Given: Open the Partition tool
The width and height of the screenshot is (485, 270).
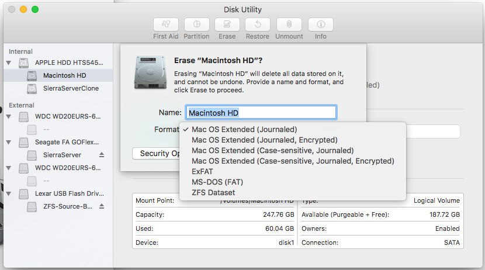Looking at the screenshot, I should coord(197,25).
